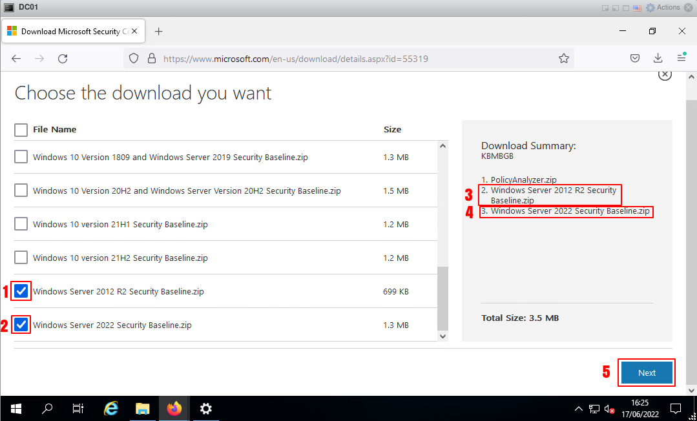Image resolution: width=697 pixels, height=421 pixels.
Task: Click the Firefox reload page icon
Action: coord(63,58)
